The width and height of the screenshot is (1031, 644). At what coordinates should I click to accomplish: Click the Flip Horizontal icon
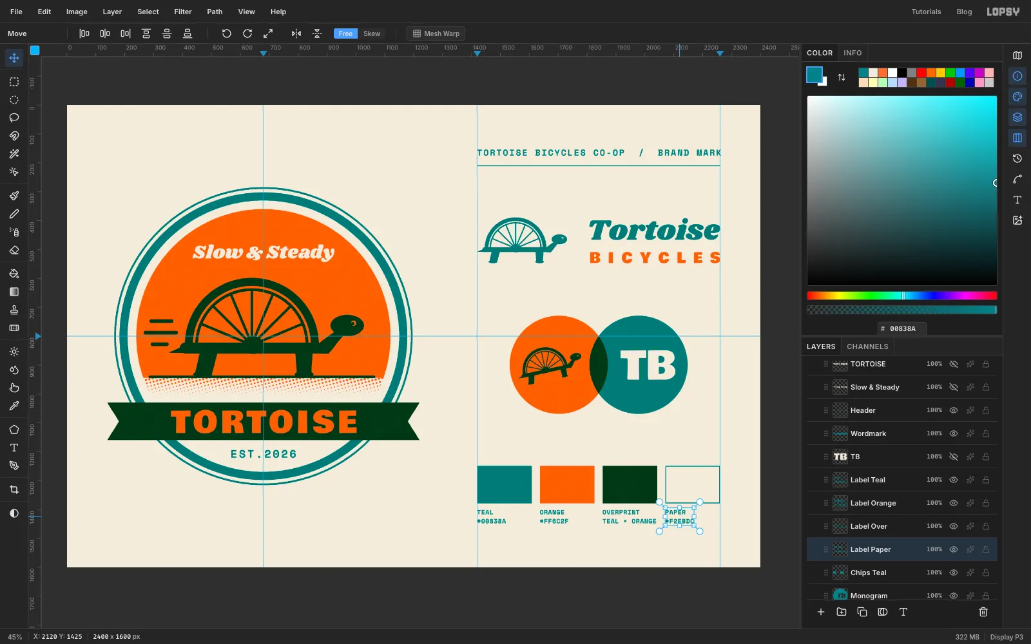(x=296, y=33)
